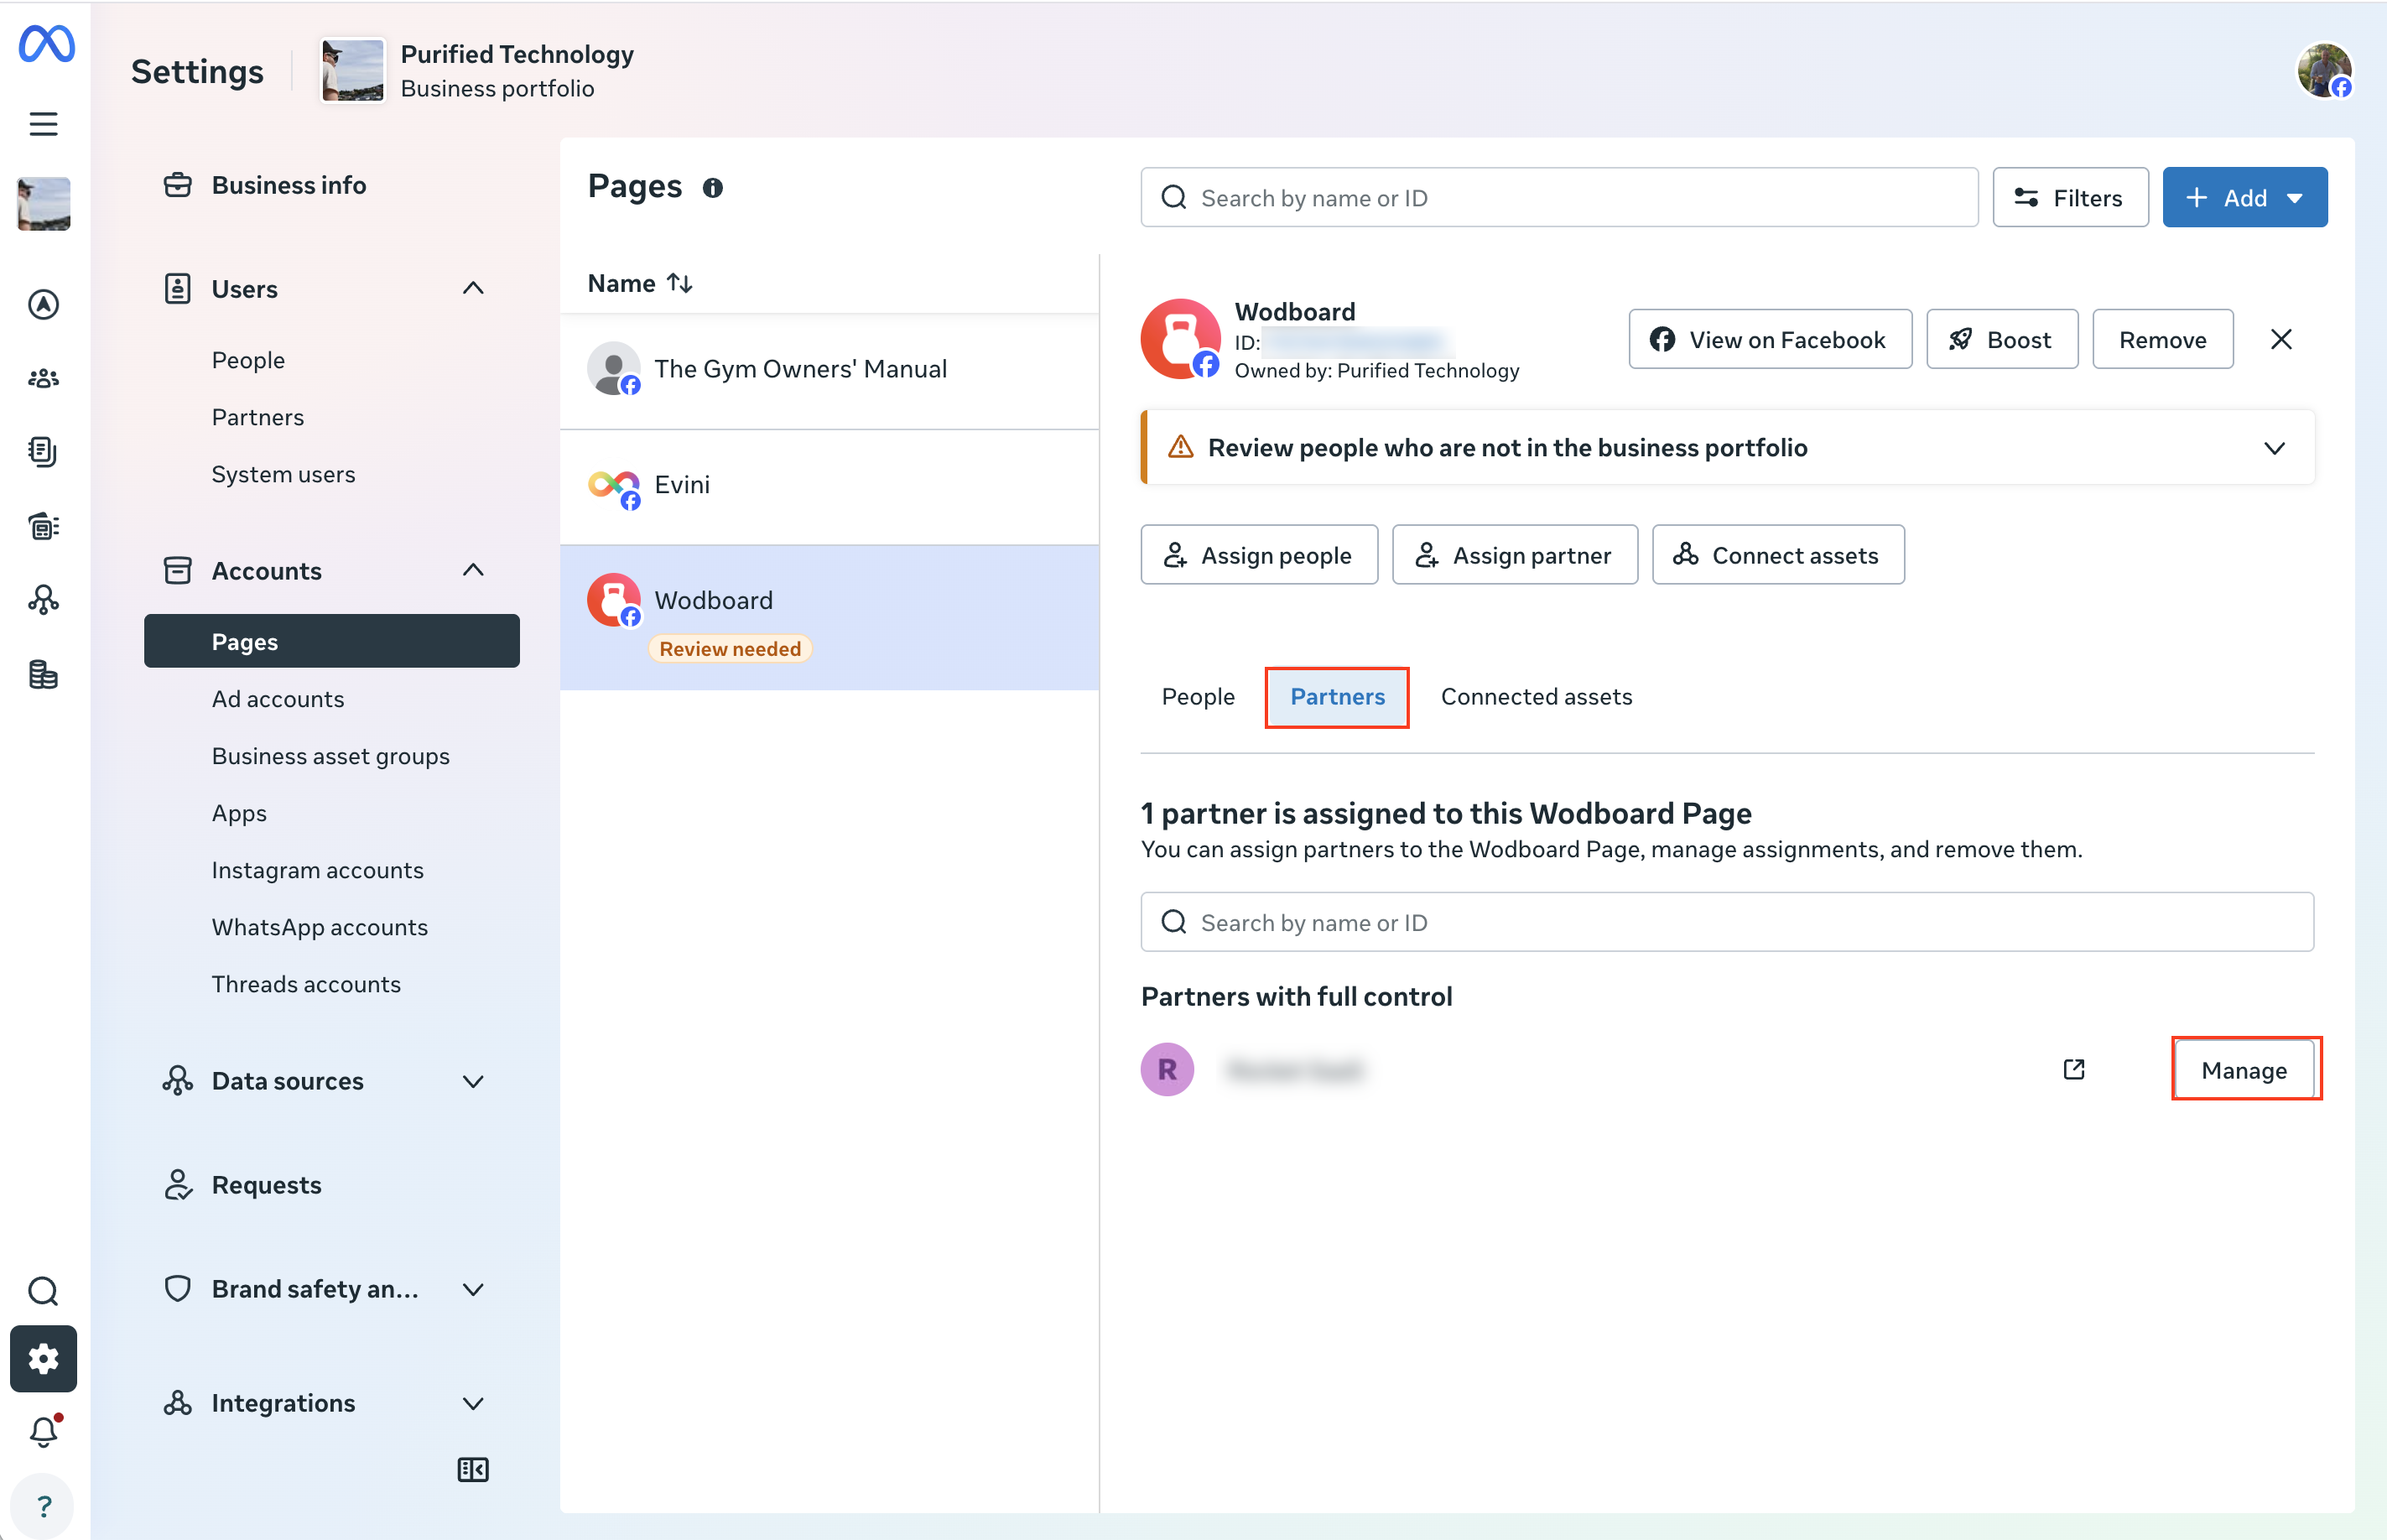Focus the partners search field
This screenshot has width=2387, height=1540.
pos(1727,922)
